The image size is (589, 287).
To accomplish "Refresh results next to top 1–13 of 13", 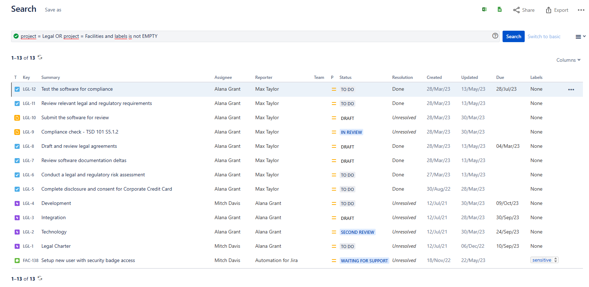I will [x=40, y=57].
